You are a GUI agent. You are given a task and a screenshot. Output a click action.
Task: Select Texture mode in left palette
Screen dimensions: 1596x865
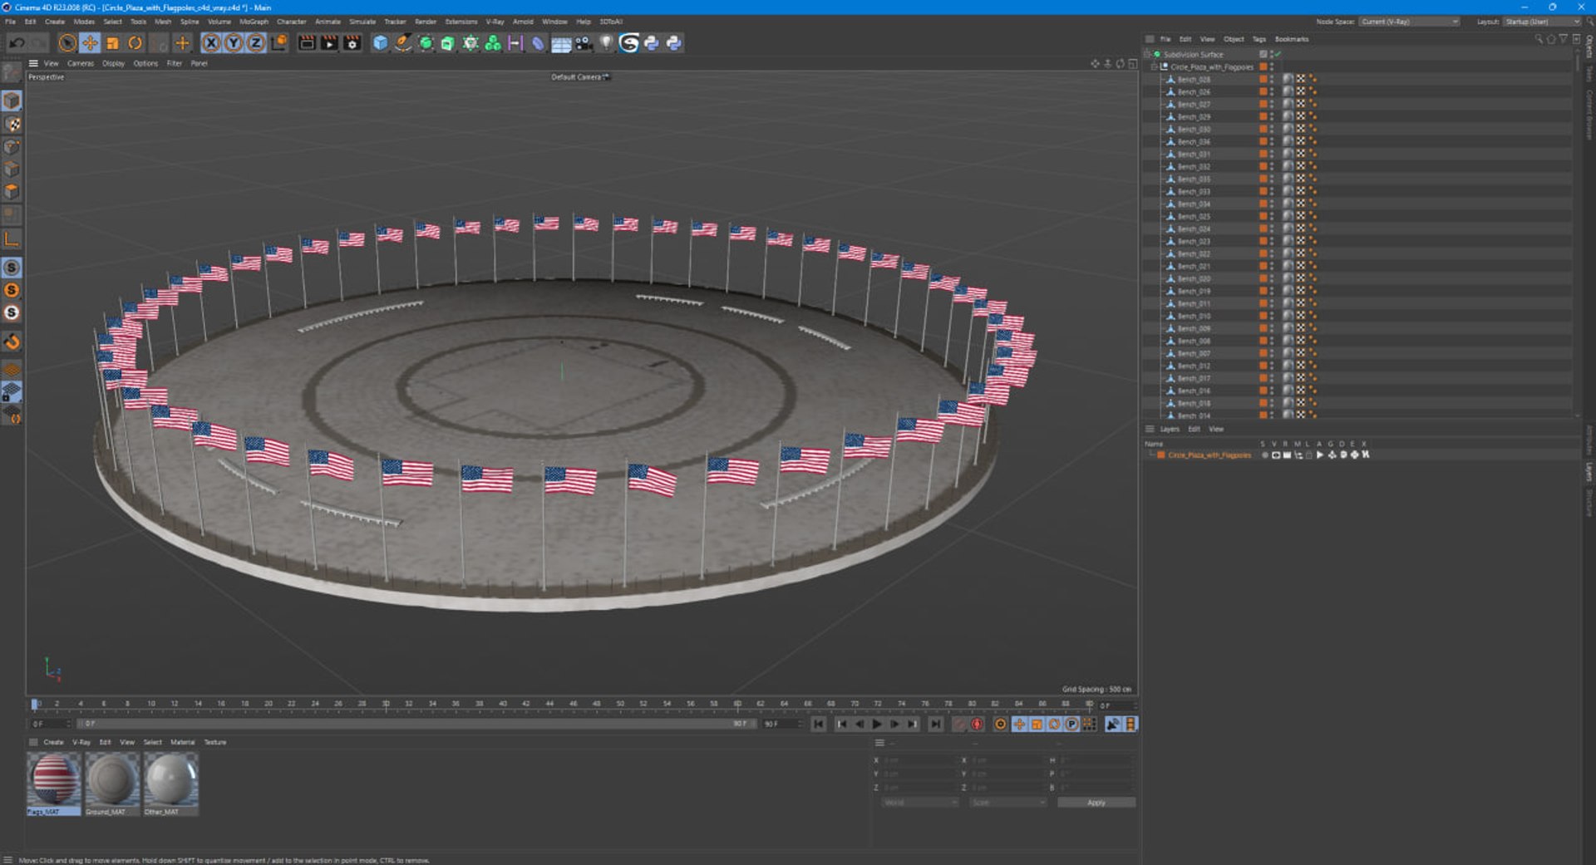coord(12,124)
